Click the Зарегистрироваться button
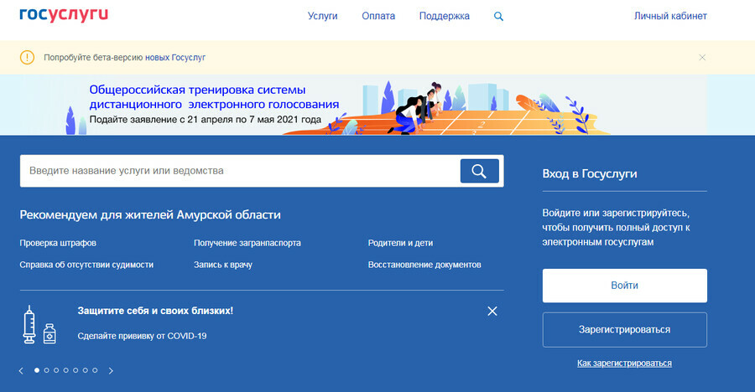Viewport: 755px width, 392px height. (624, 330)
